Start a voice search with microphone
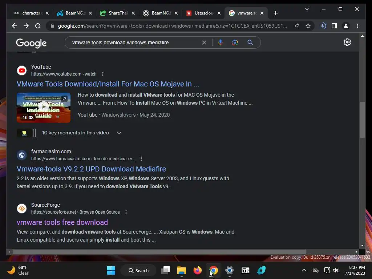 (x=221, y=43)
